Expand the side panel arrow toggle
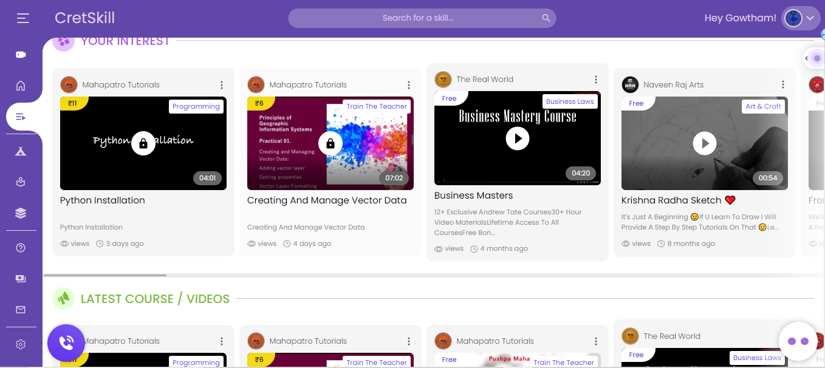 (x=806, y=58)
